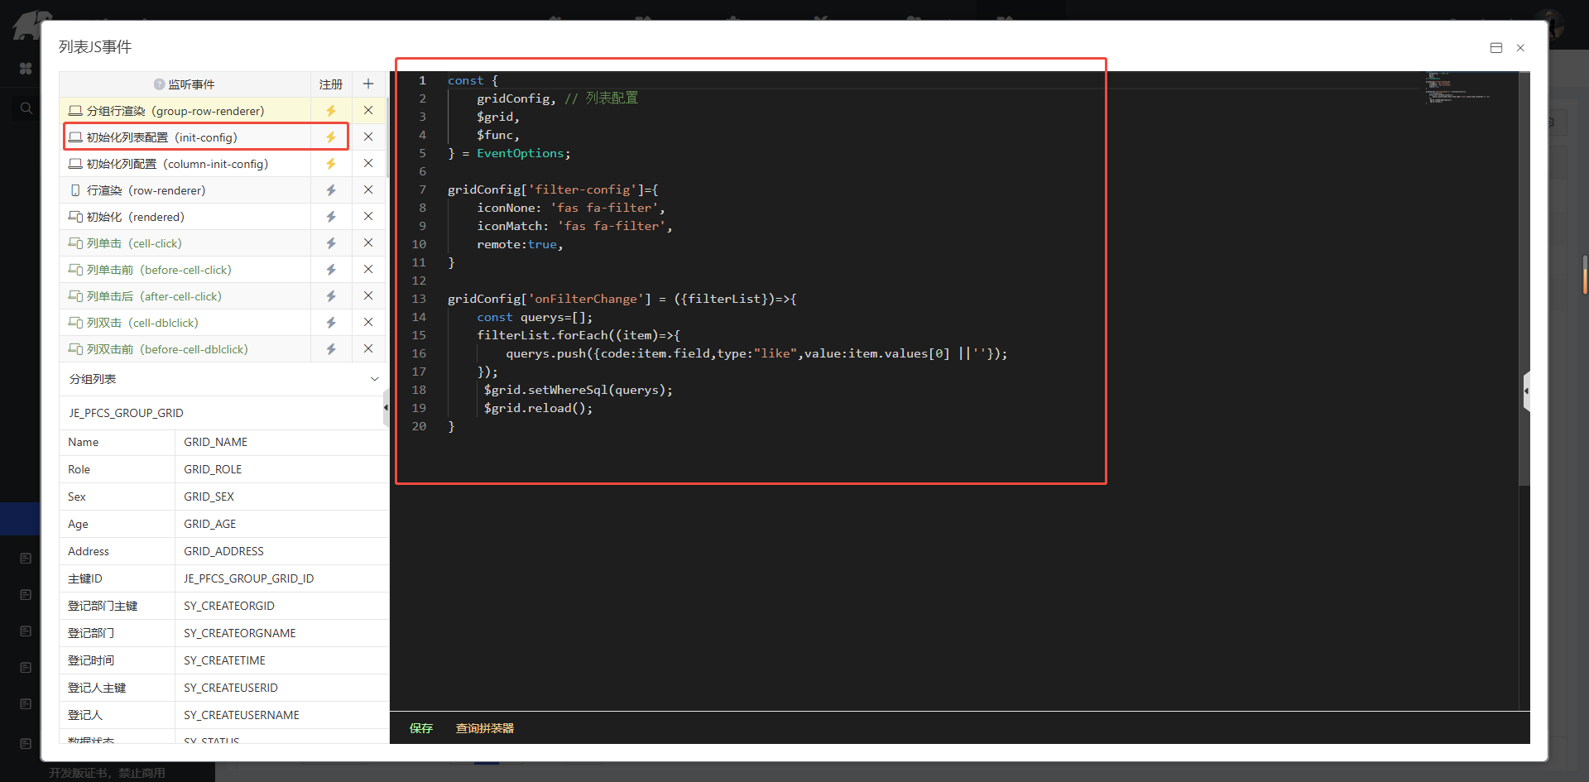The height and width of the screenshot is (782, 1589).
Task: Maximize the 列表JS事件 dialog
Action: tap(1496, 48)
